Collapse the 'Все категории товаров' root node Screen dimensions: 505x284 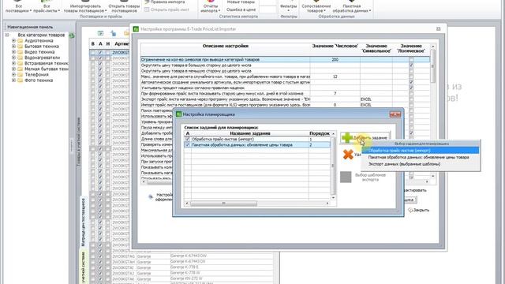[x=7, y=35]
